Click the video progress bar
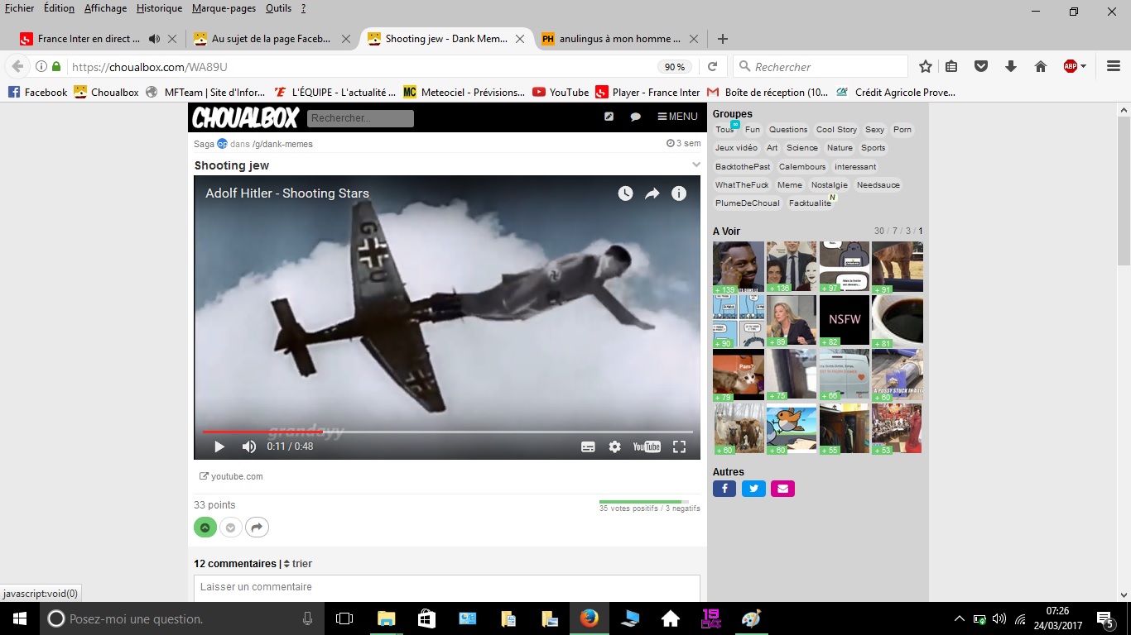Screen dimensions: 1131x635 [x=447, y=432]
